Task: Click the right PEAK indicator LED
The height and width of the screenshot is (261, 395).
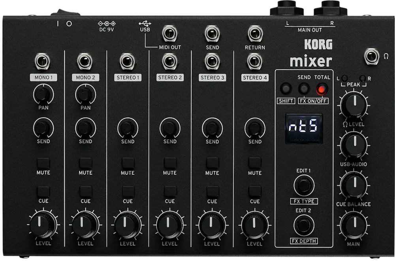Action: 363,78
